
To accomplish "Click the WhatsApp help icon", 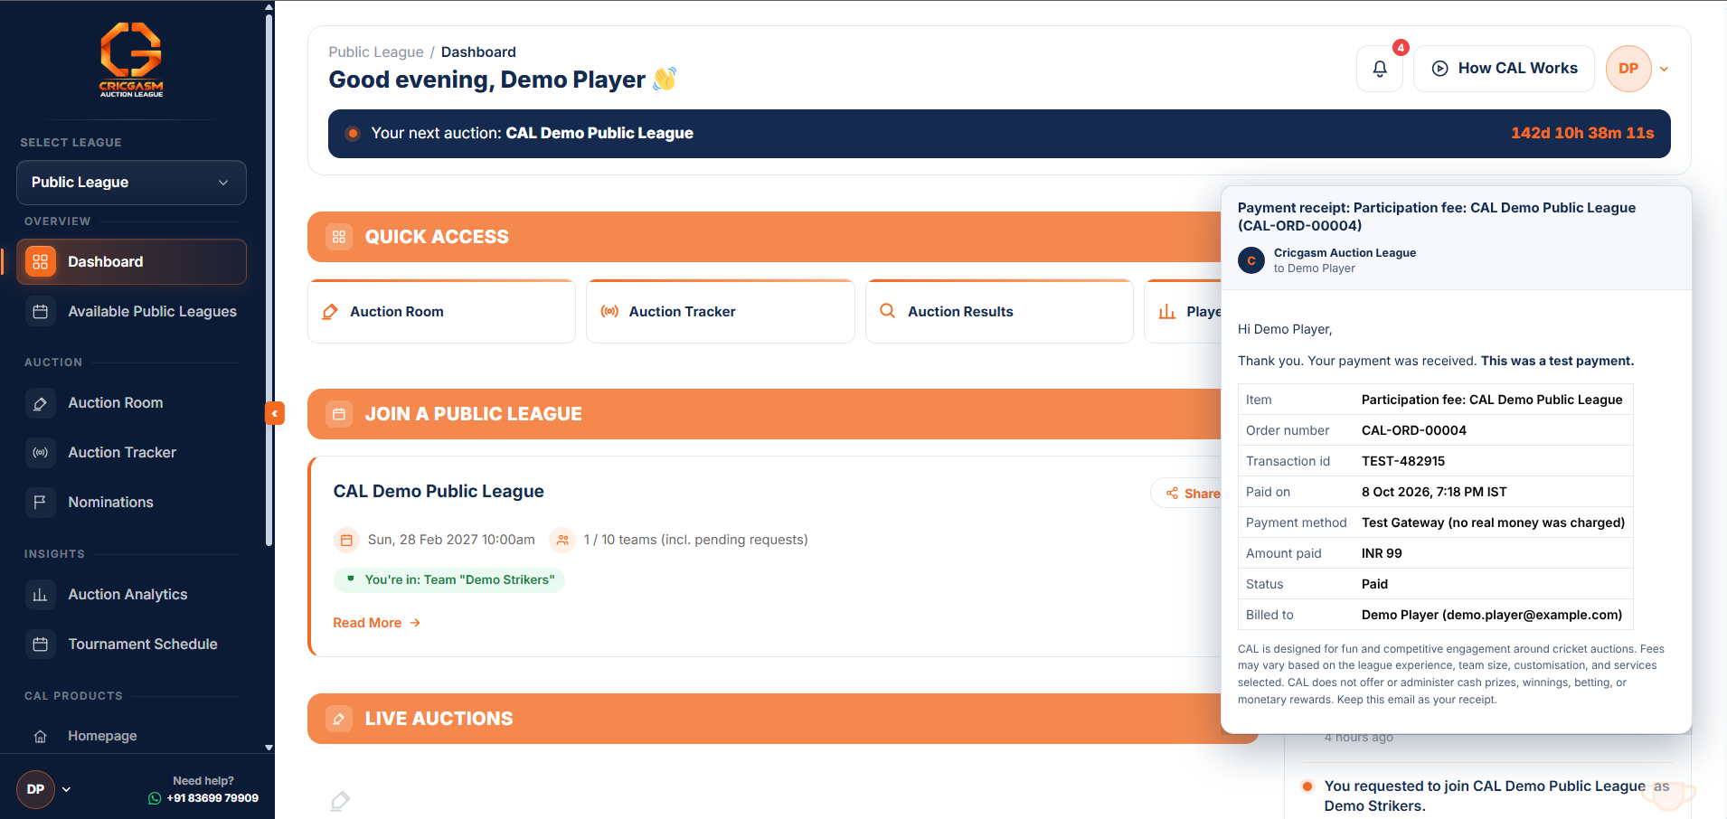I will pyautogui.click(x=155, y=798).
